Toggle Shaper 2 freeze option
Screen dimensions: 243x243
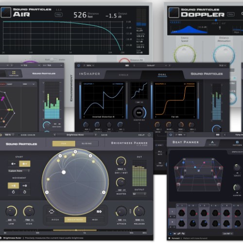tap(189, 84)
